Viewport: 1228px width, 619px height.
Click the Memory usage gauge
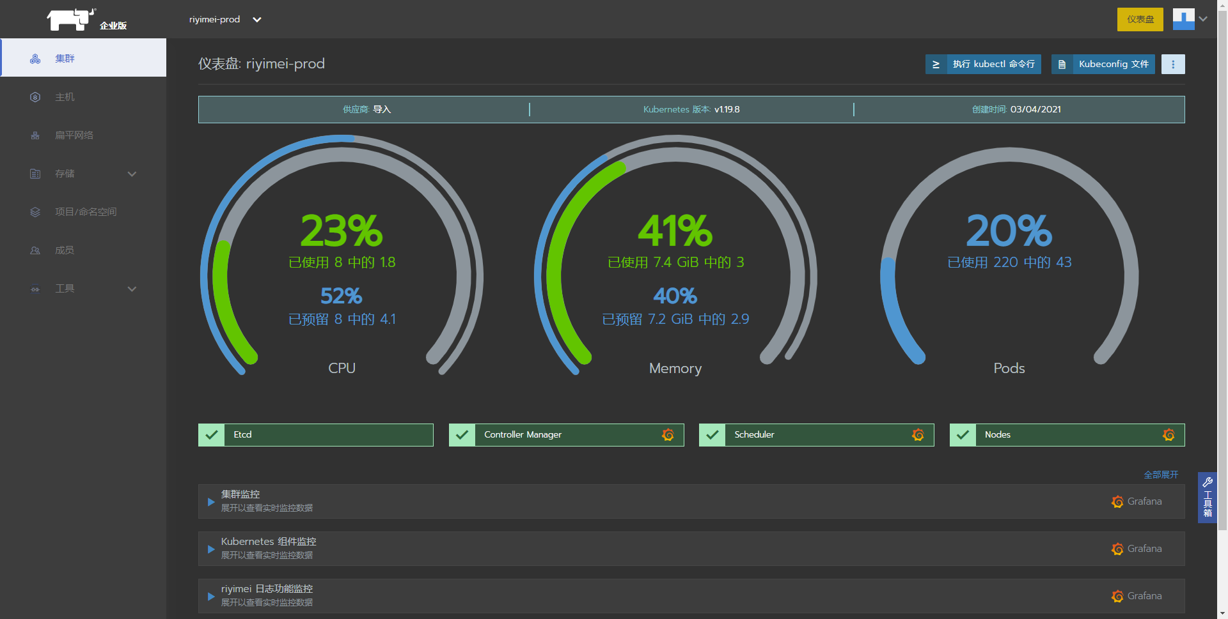click(675, 256)
